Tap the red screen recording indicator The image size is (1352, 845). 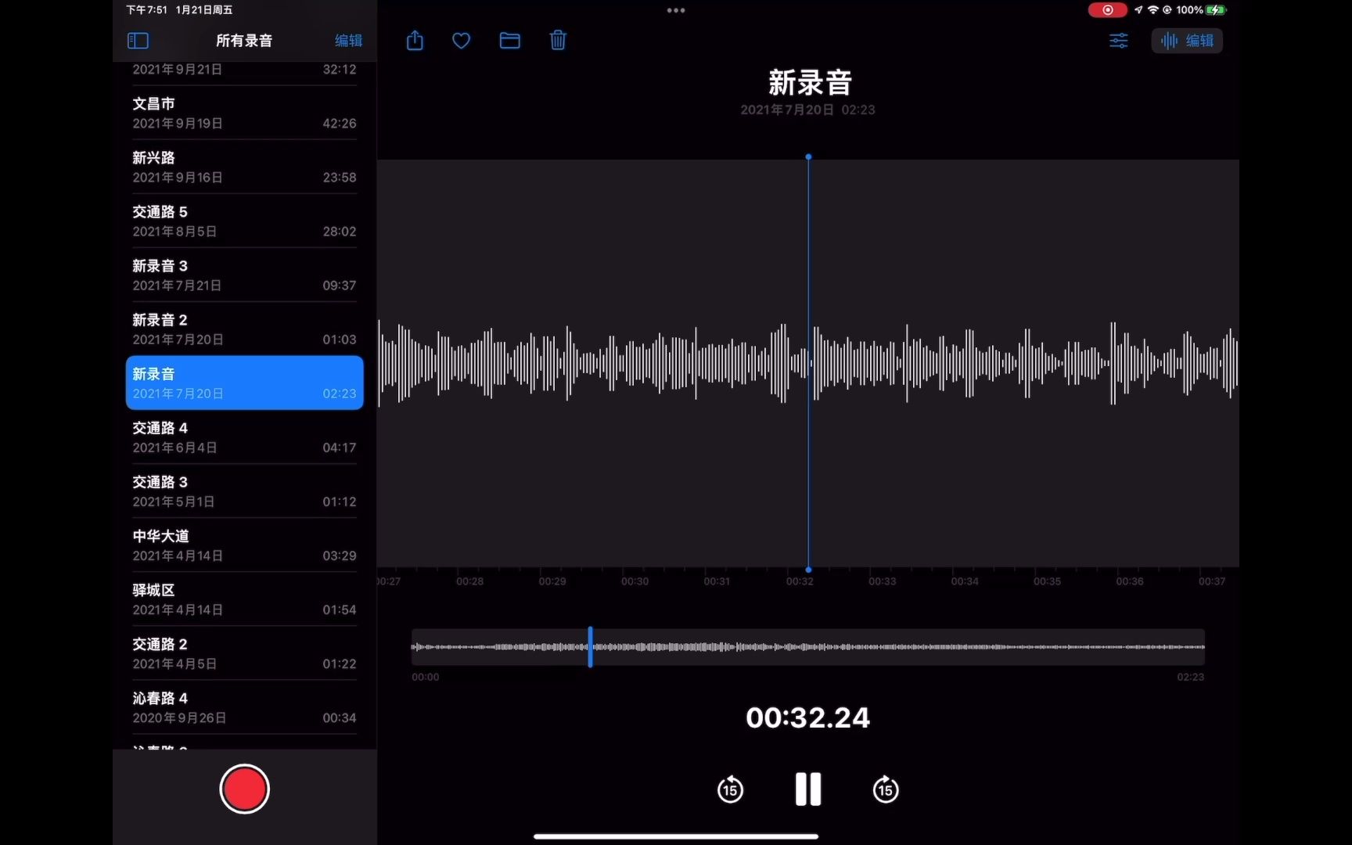point(1107,10)
